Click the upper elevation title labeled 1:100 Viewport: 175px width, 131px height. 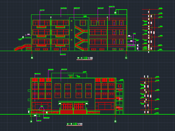[x=85, y=58]
